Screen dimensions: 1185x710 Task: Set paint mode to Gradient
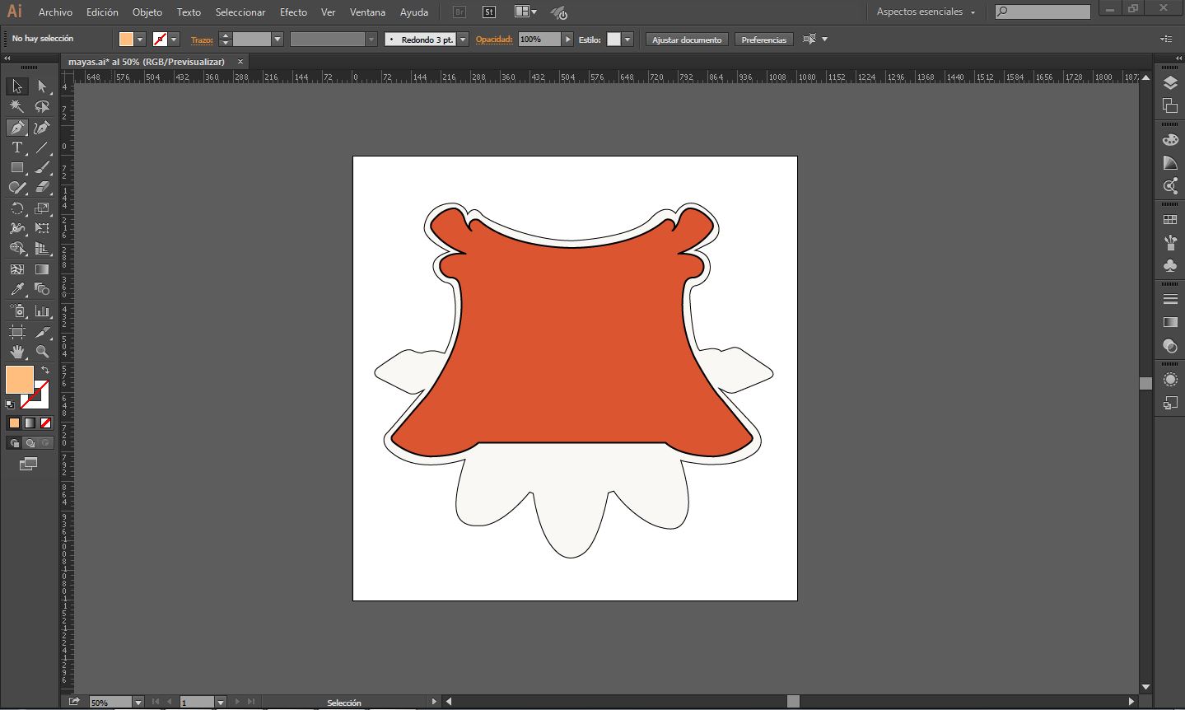30,423
